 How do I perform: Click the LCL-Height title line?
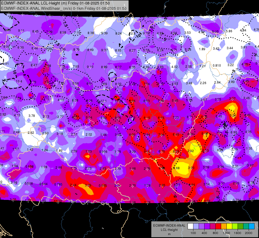pyautogui.click(x=55, y=3)
